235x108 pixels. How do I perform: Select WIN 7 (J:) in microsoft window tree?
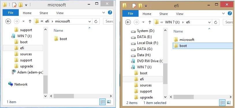22,36
